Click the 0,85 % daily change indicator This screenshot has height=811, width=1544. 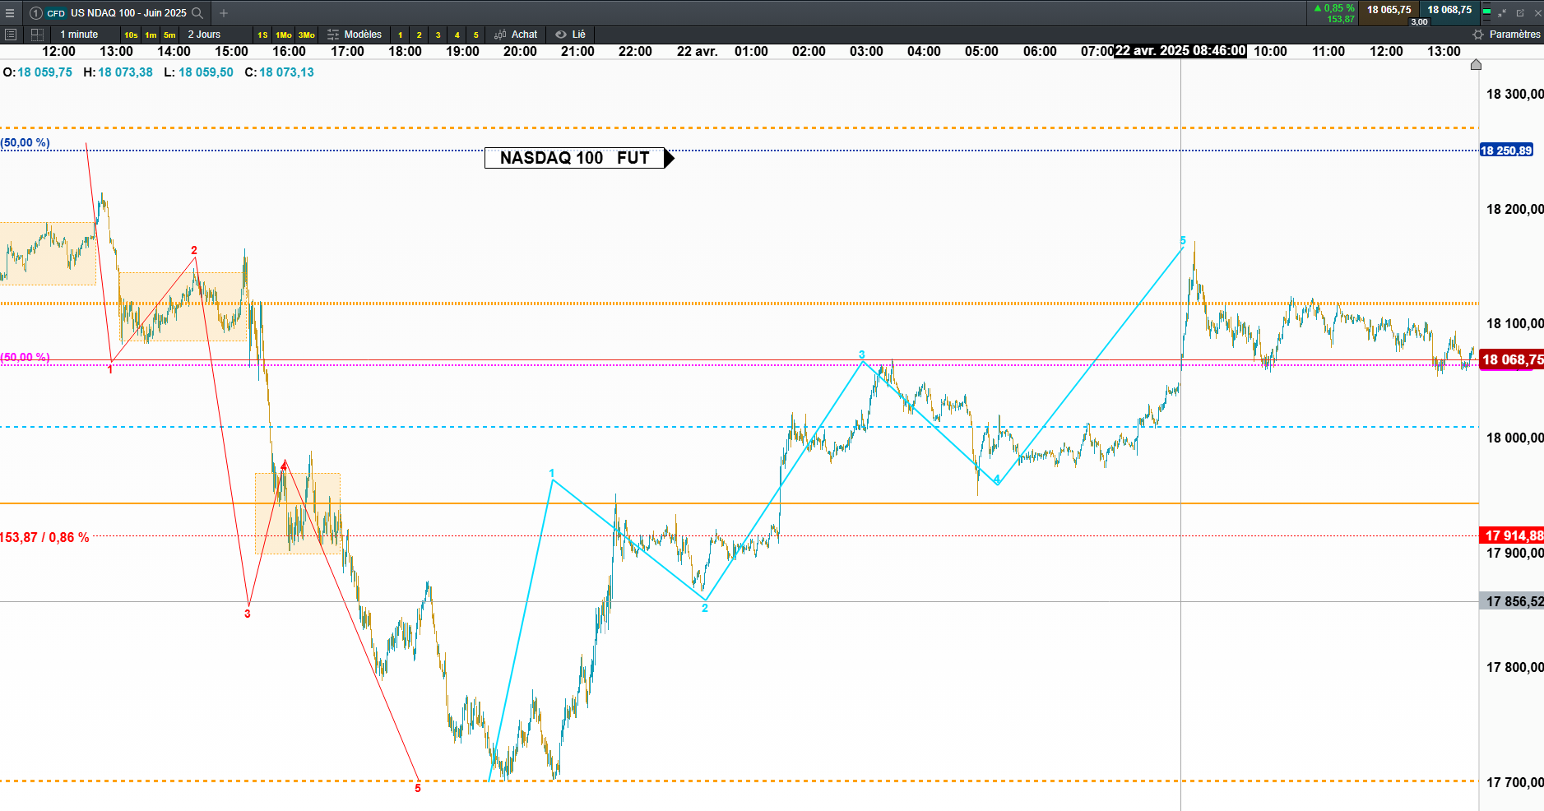pyautogui.click(x=1334, y=8)
